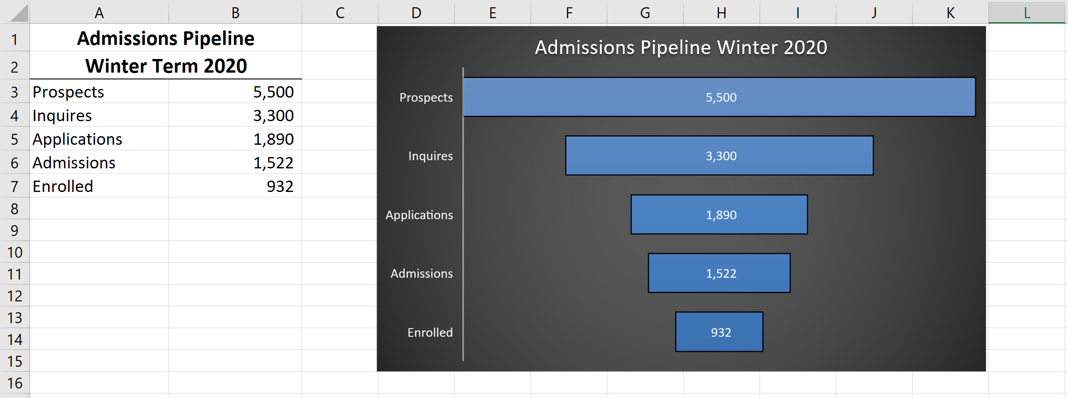Image resolution: width=1068 pixels, height=398 pixels.
Task: Select row 7 header
Action: (x=15, y=187)
